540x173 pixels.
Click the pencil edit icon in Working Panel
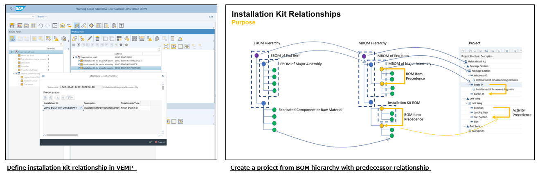90,39
